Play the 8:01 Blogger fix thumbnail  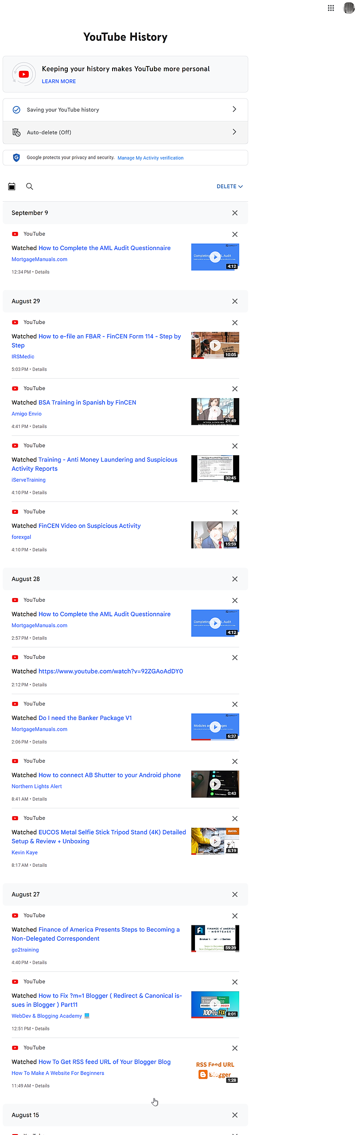pos(215,1004)
